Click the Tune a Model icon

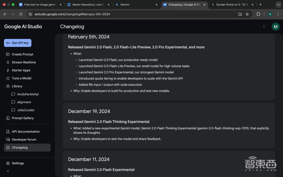(8, 78)
